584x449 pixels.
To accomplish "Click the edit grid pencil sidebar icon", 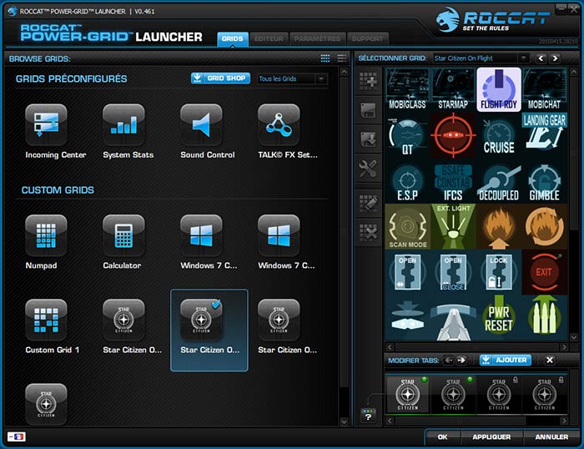I will point(369,204).
